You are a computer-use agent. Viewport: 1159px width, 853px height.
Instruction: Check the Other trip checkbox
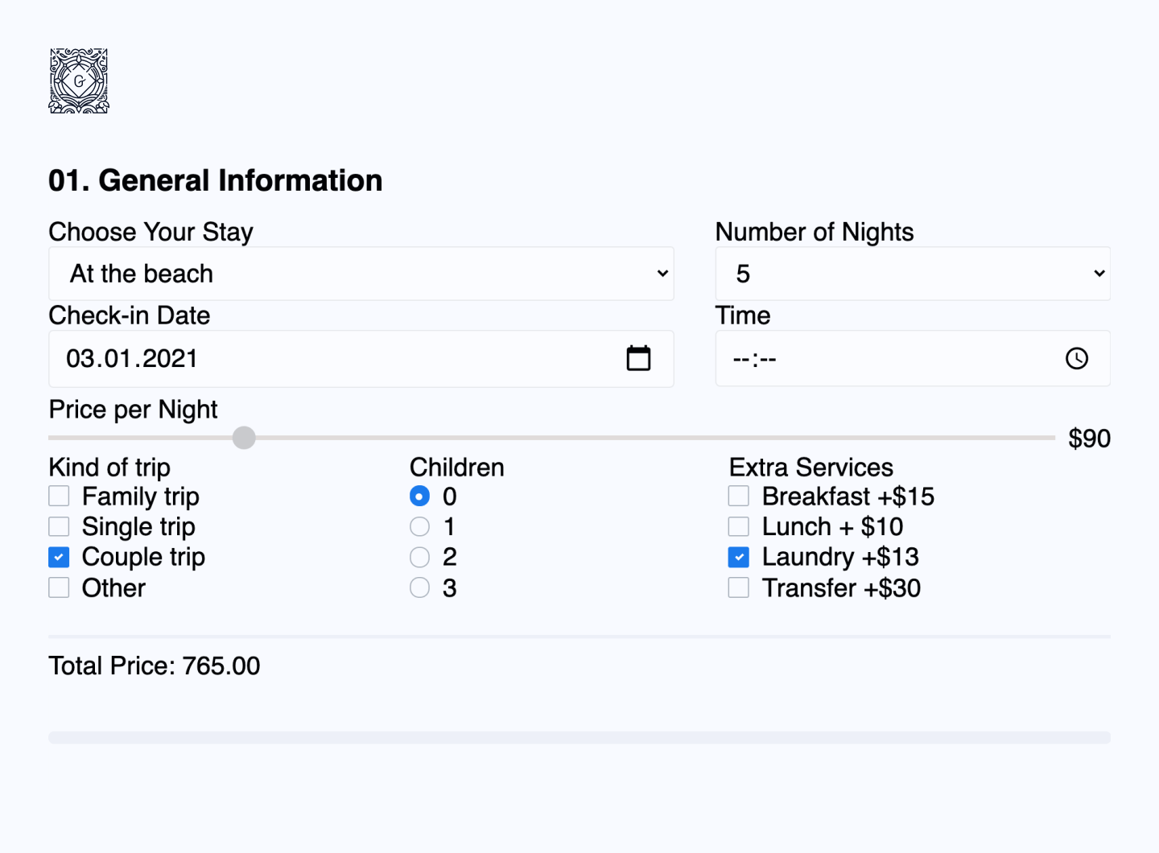(x=59, y=587)
